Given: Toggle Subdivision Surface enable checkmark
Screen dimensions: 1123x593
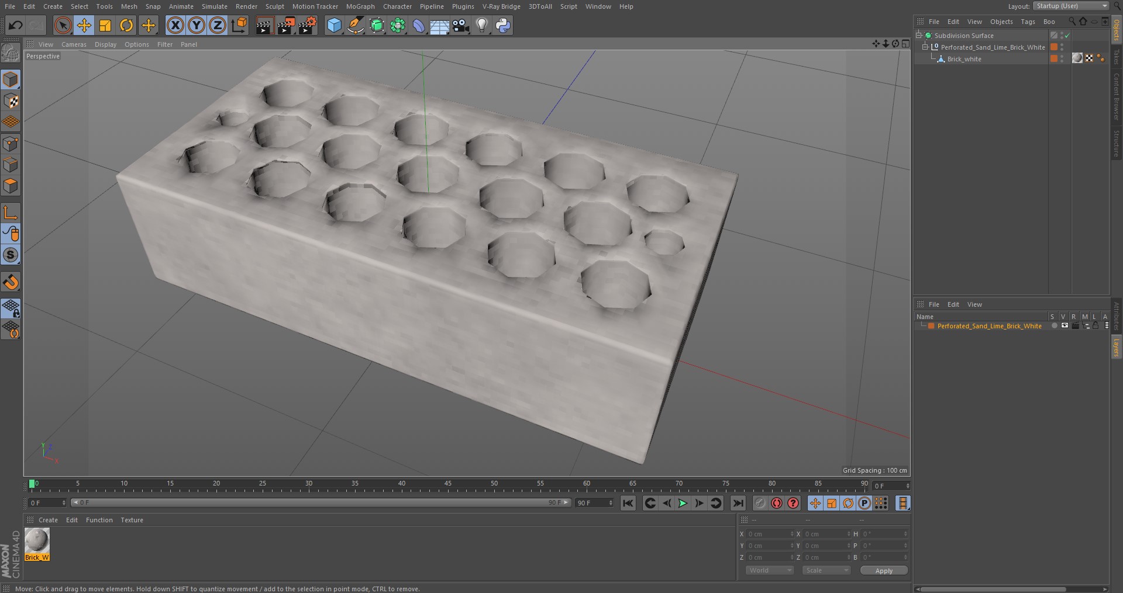Looking at the screenshot, I should click(x=1067, y=36).
